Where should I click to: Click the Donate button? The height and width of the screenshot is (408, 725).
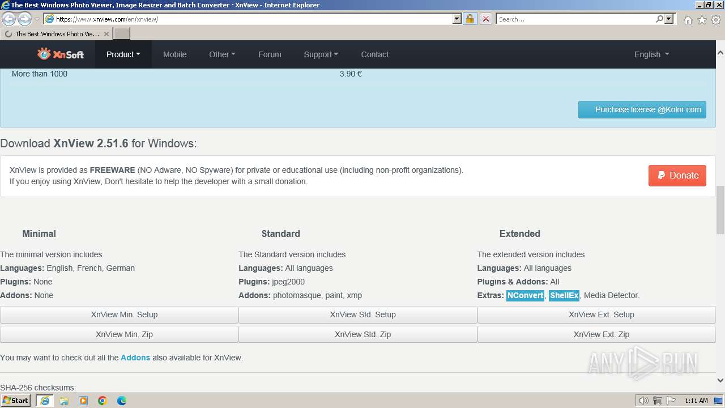click(677, 175)
